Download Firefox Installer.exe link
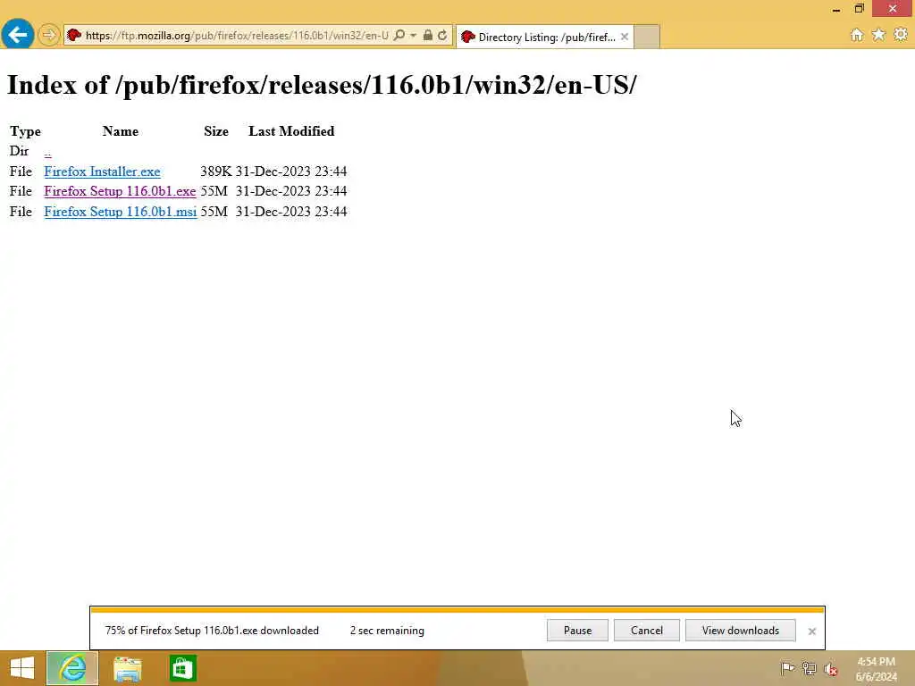 (x=102, y=171)
